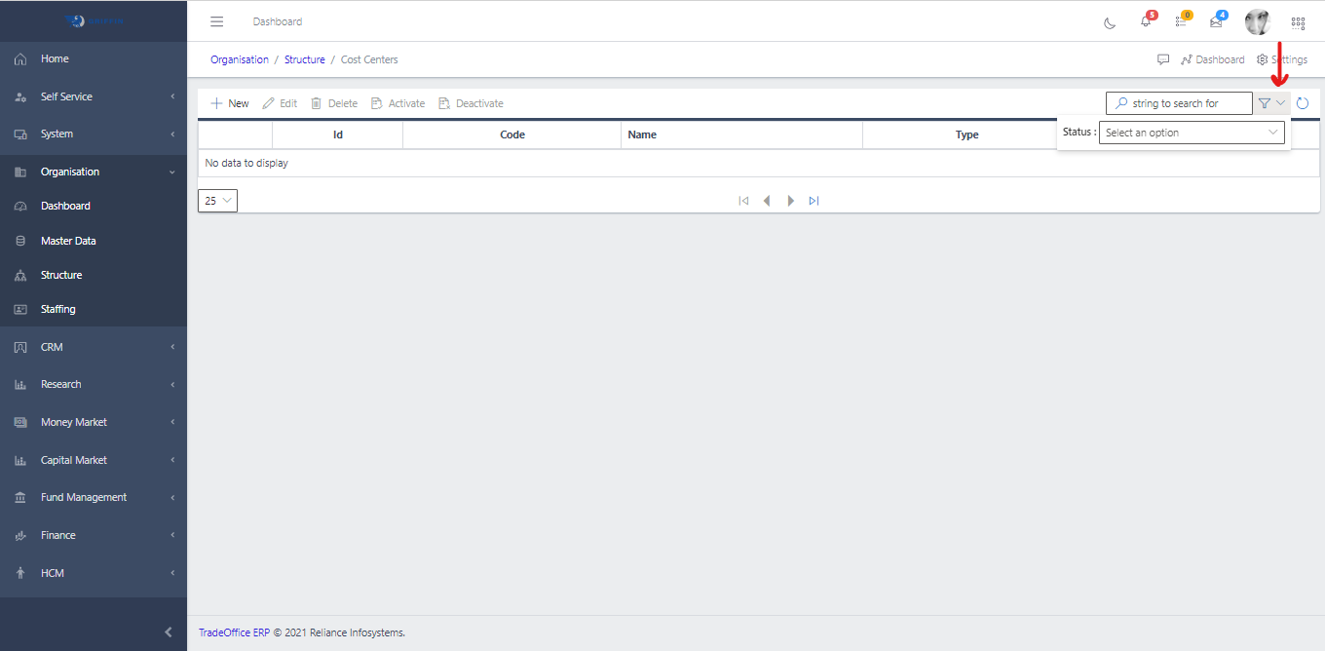Screen dimensions: 1325x651
Task: Go to the next grid page
Action: pyautogui.click(x=791, y=201)
